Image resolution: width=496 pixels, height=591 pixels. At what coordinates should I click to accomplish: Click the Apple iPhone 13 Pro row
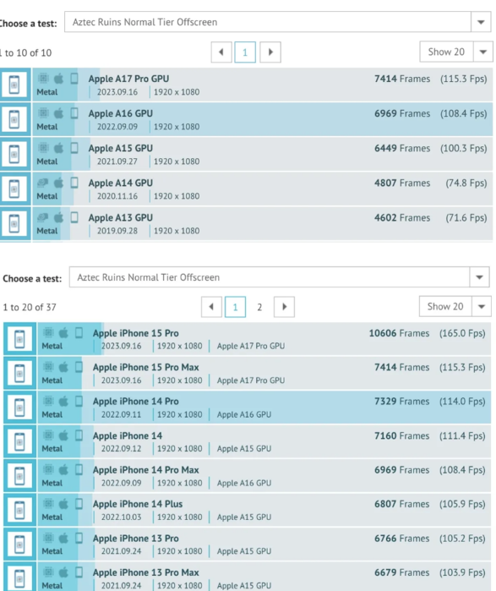point(248,544)
